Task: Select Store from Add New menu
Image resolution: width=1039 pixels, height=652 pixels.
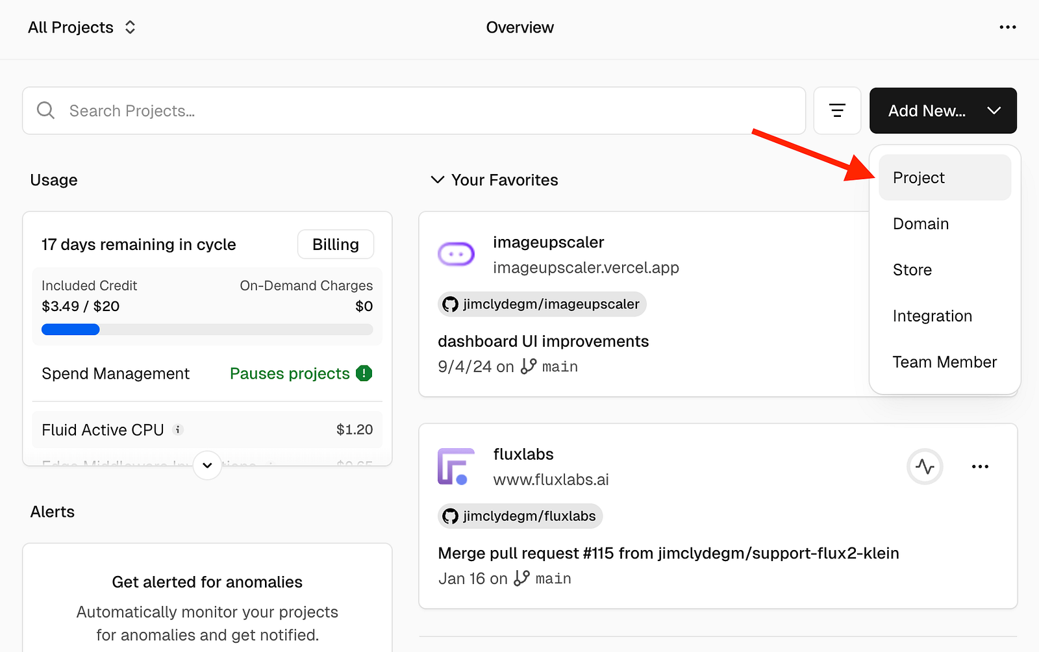Action: (x=945, y=270)
